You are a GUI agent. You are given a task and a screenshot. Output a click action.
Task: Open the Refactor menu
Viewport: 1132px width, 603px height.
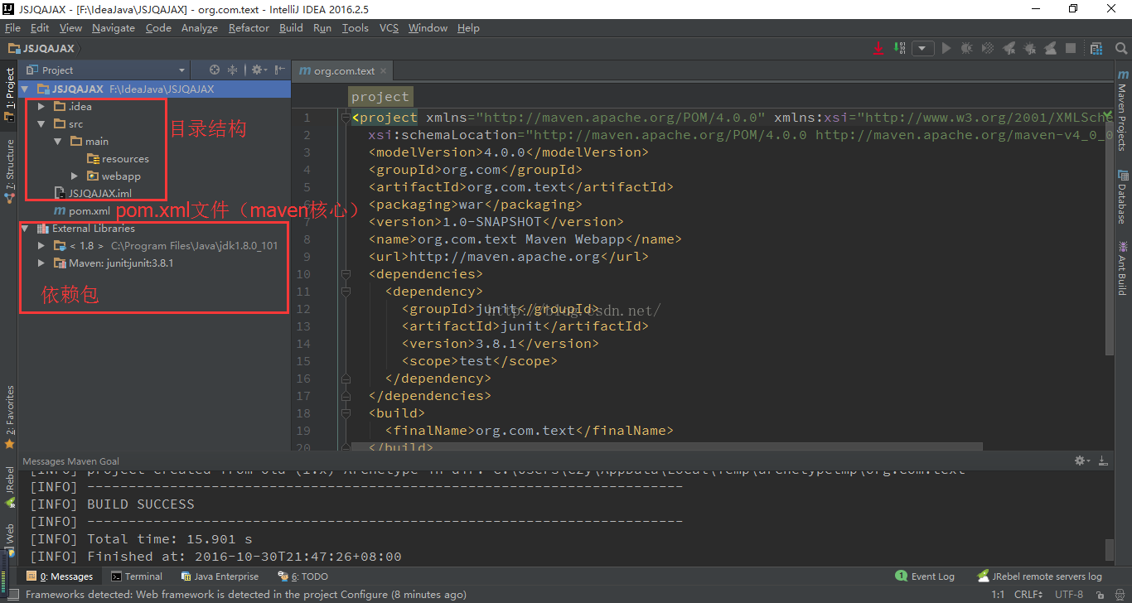pos(249,27)
